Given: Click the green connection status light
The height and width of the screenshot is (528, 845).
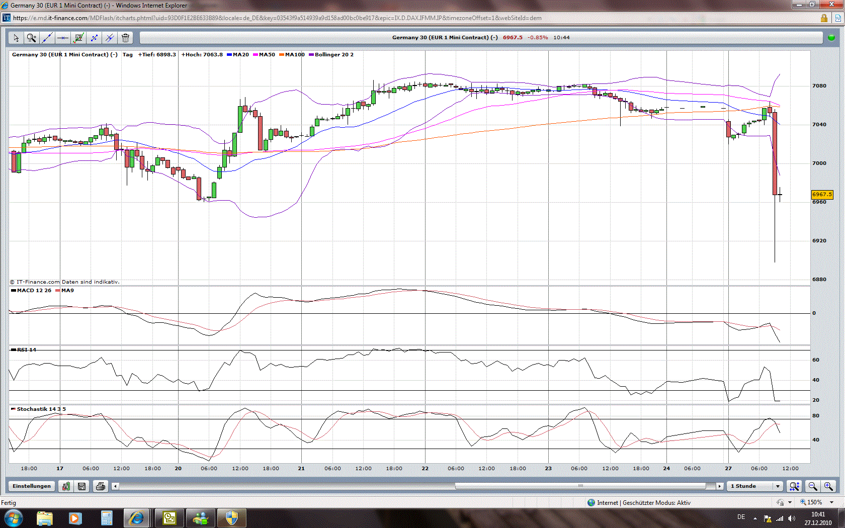Looking at the screenshot, I should pos(831,38).
